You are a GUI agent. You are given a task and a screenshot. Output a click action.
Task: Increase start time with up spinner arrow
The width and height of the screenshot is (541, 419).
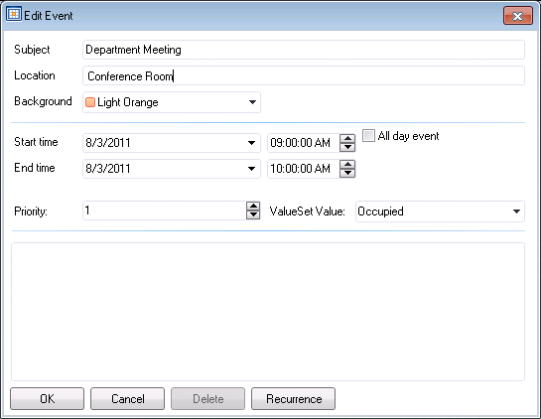pos(347,138)
